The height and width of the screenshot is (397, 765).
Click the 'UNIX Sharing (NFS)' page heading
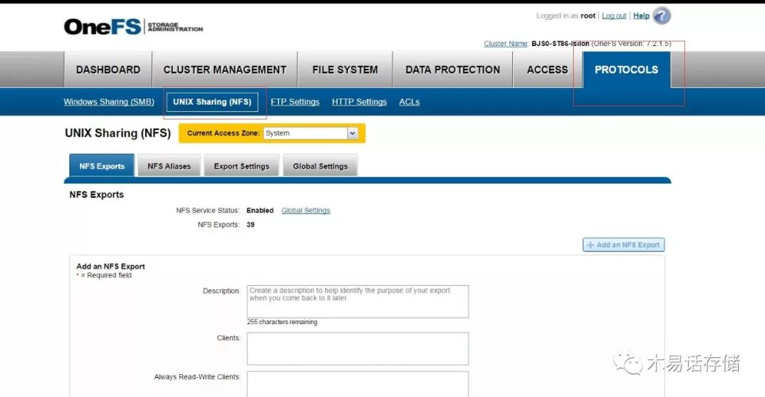coord(118,133)
